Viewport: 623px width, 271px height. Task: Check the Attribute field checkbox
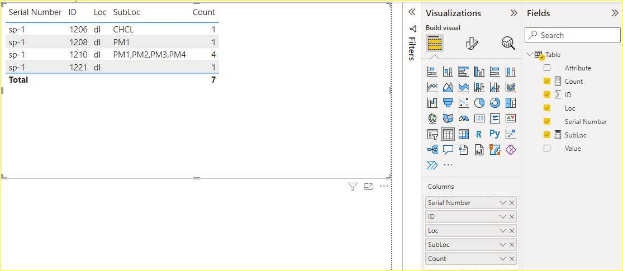click(547, 68)
